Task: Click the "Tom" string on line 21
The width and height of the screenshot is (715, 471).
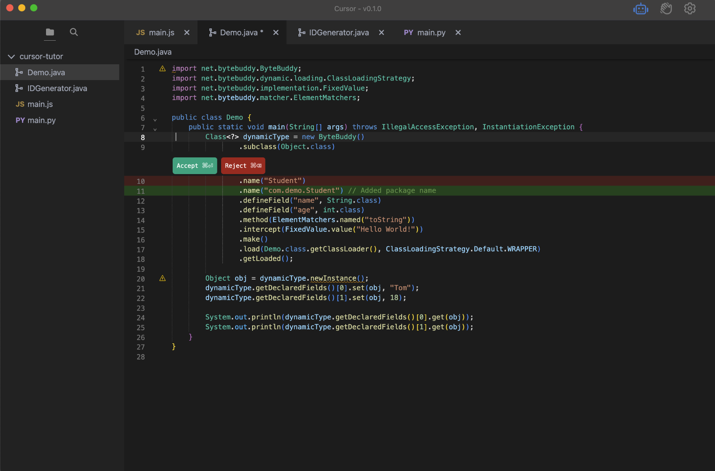Action: pyautogui.click(x=400, y=288)
